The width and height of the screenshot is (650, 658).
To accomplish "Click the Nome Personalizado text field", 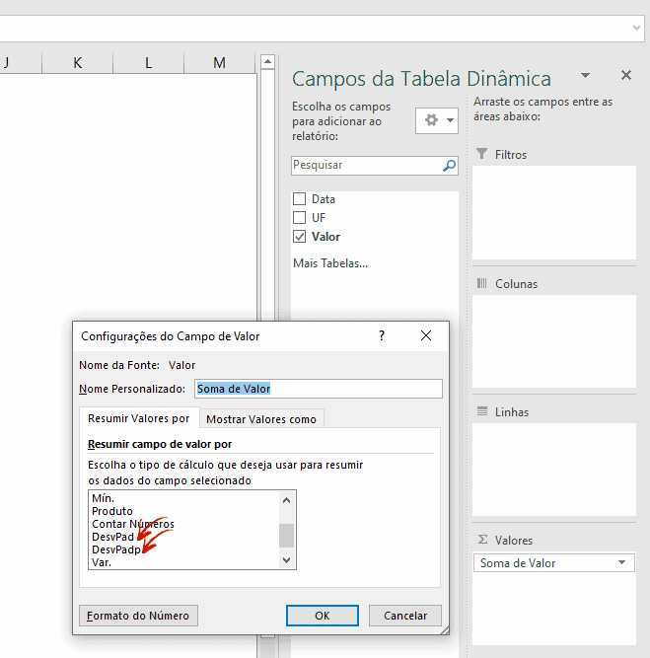I will click(x=318, y=389).
